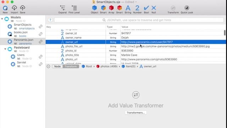Click the panoramio.com/user/947917 value
Viewport: 227px width, 128px height.
click(x=147, y=42)
